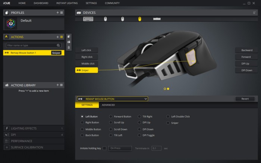Select the Remap Mouse button 1 action
Viewport: 261px width, 163px height.
34,53
